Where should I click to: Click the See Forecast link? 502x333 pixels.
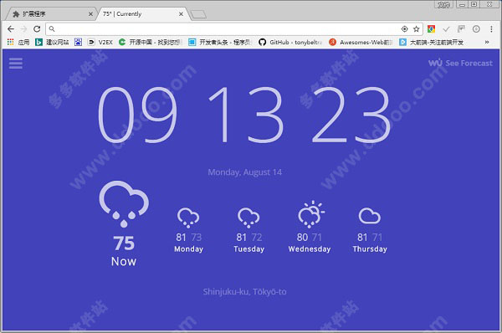pos(460,63)
